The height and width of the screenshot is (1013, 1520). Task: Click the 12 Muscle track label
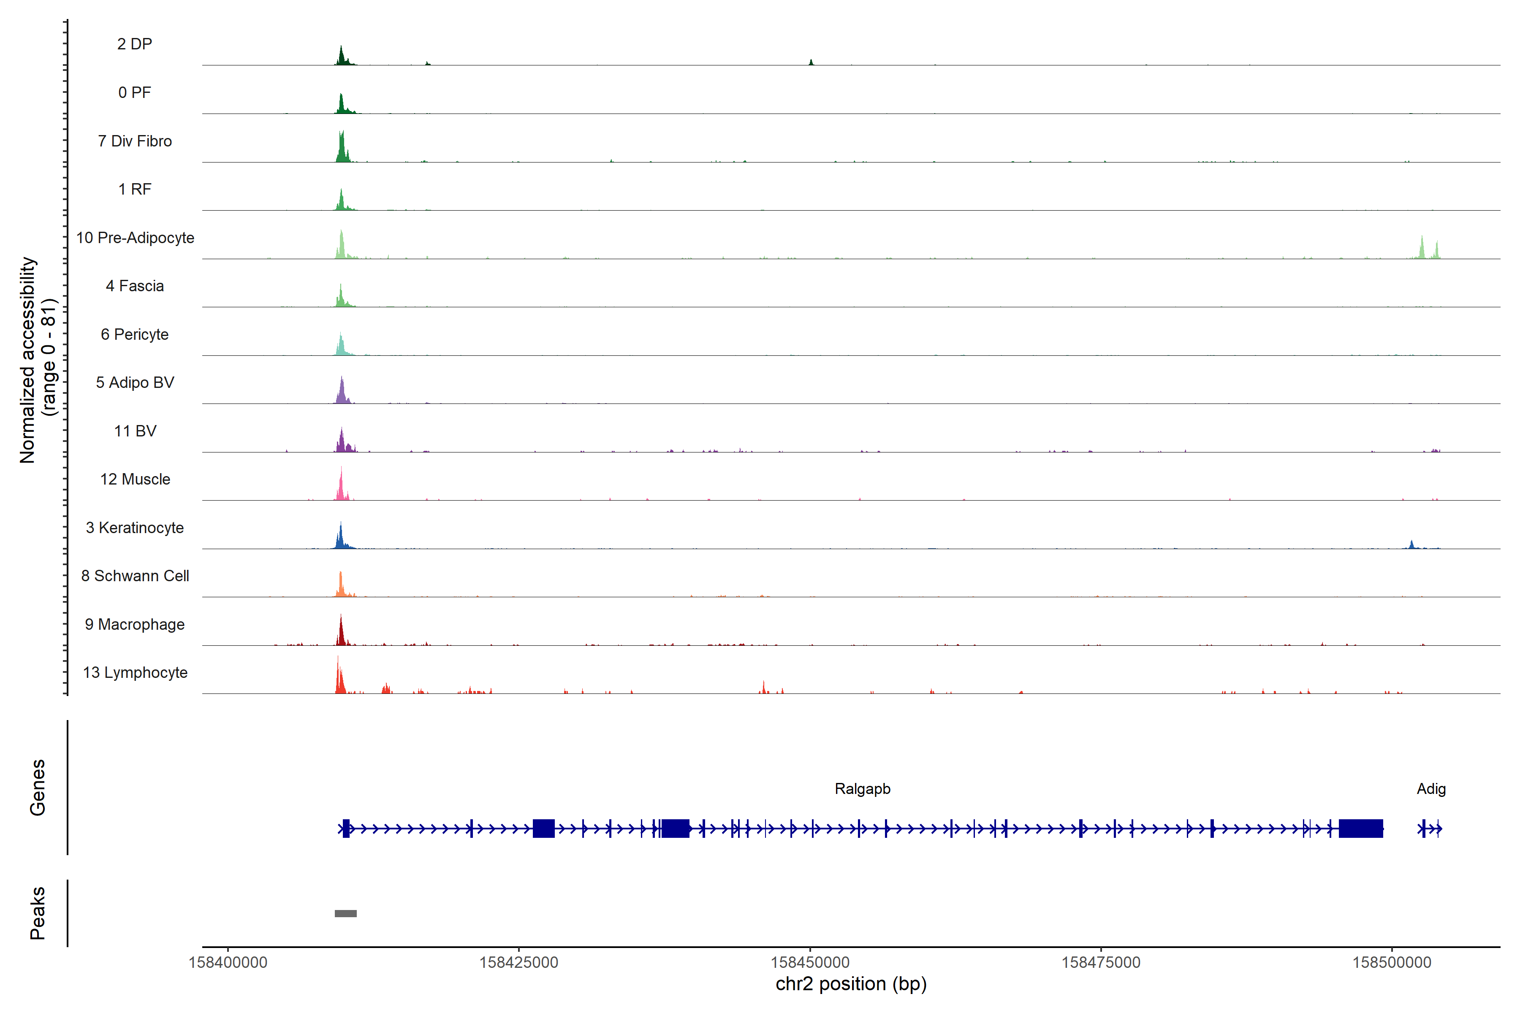(135, 479)
